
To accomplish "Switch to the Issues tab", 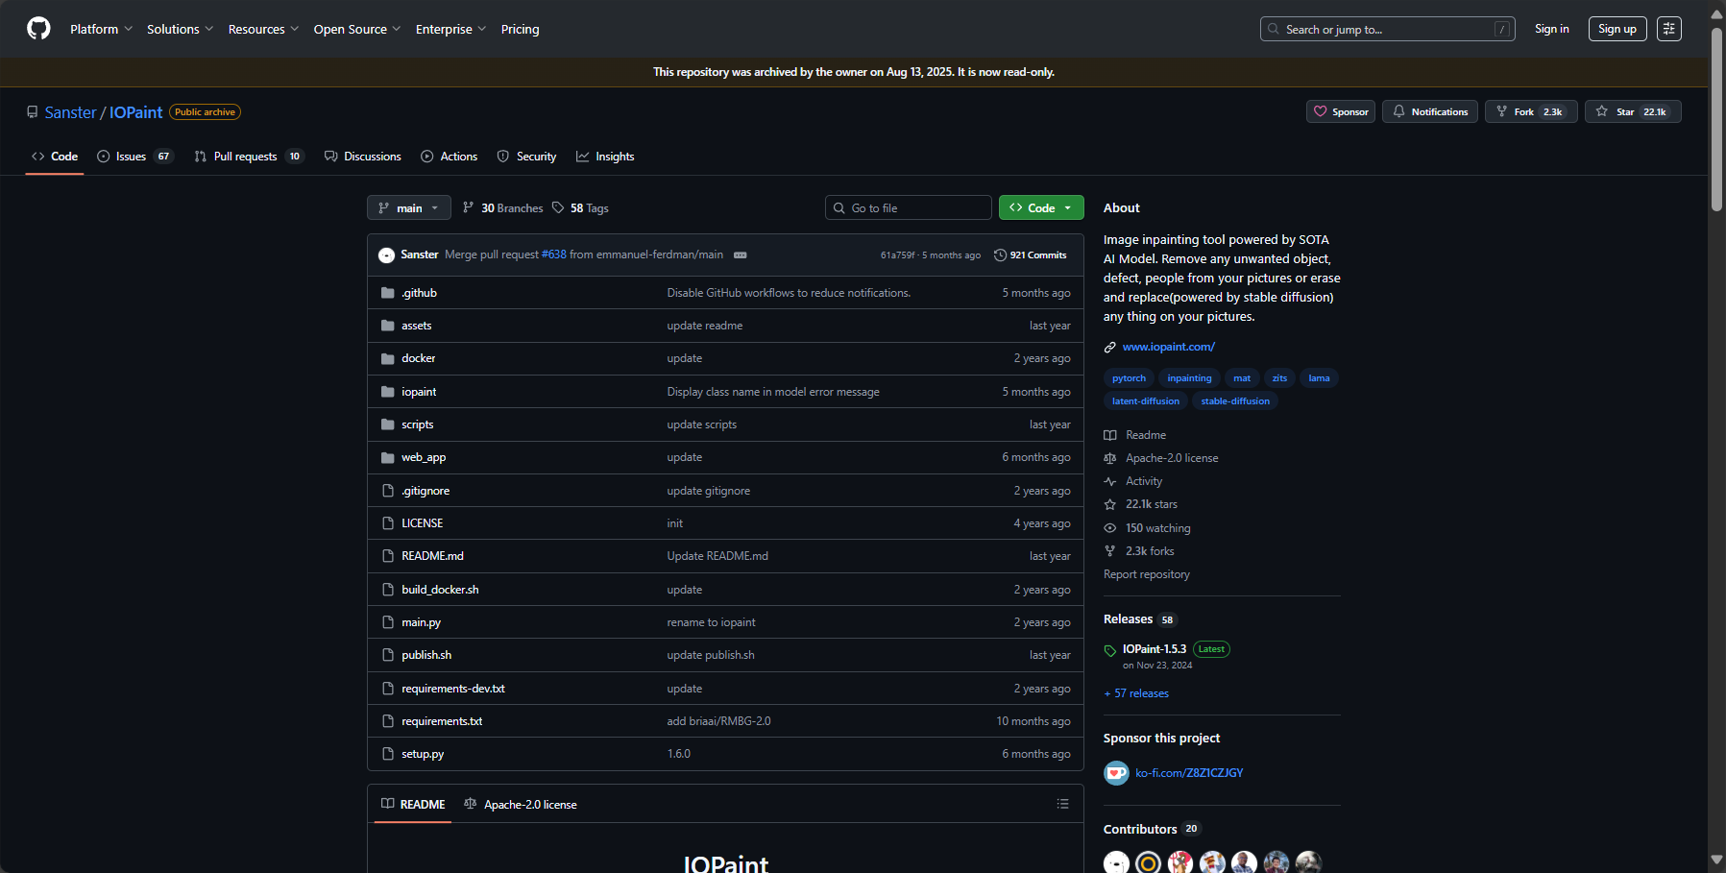I will (135, 157).
